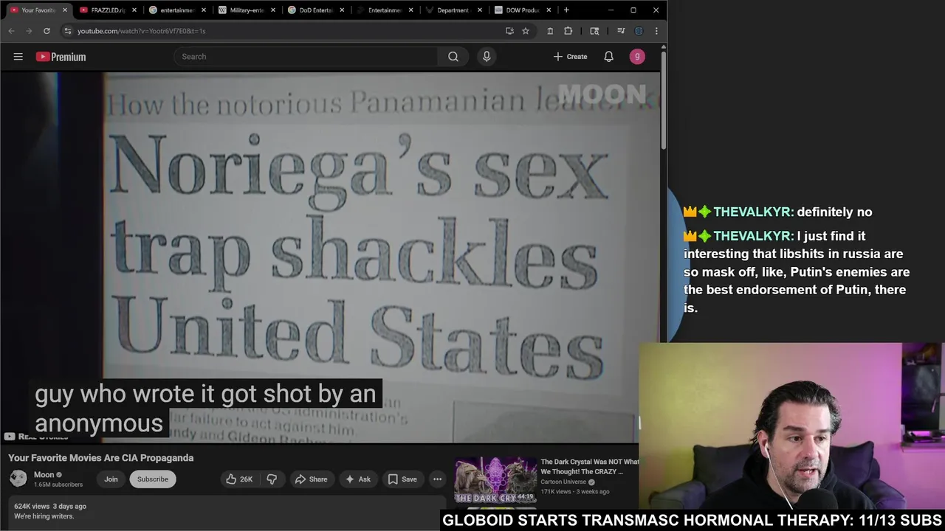This screenshot has height=531, width=945.
Task: Bookmark this page with the star icon
Action: [526, 31]
